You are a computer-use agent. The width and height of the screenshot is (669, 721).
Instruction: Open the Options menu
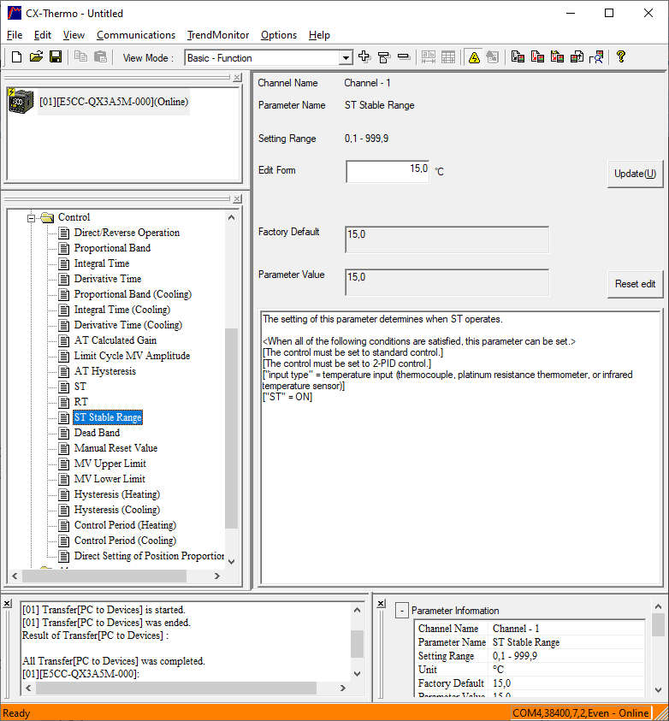click(279, 35)
